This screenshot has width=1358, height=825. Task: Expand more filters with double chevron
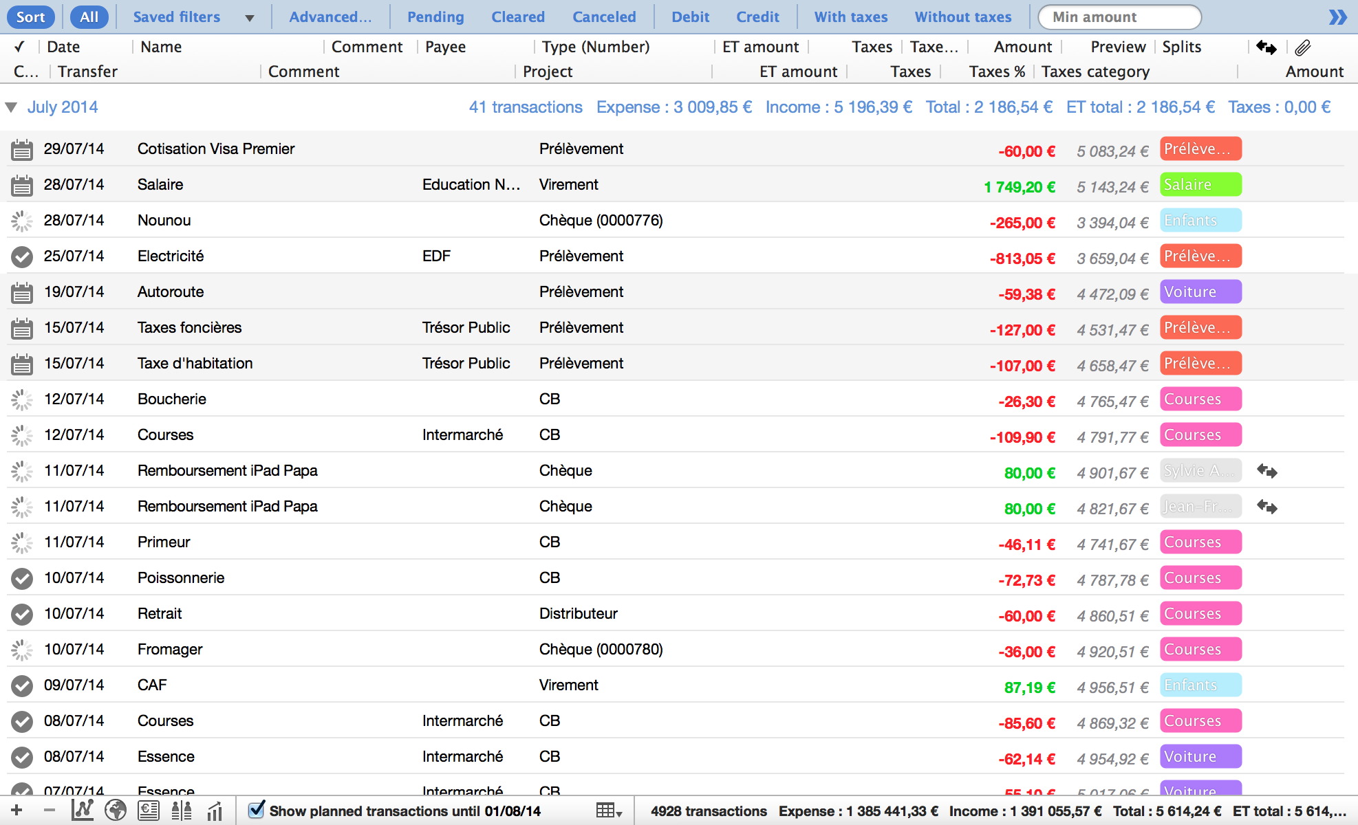(x=1337, y=17)
